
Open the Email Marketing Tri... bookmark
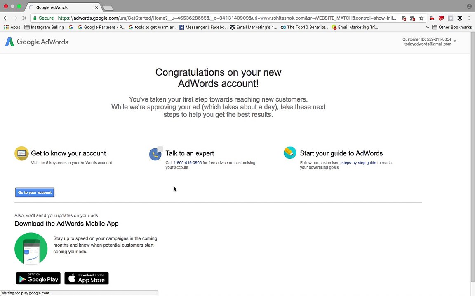coord(355,27)
